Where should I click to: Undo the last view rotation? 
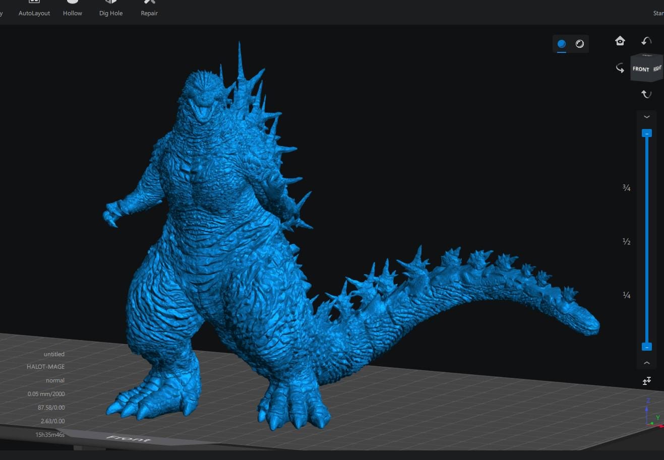pyautogui.click(x=646, y=41)
